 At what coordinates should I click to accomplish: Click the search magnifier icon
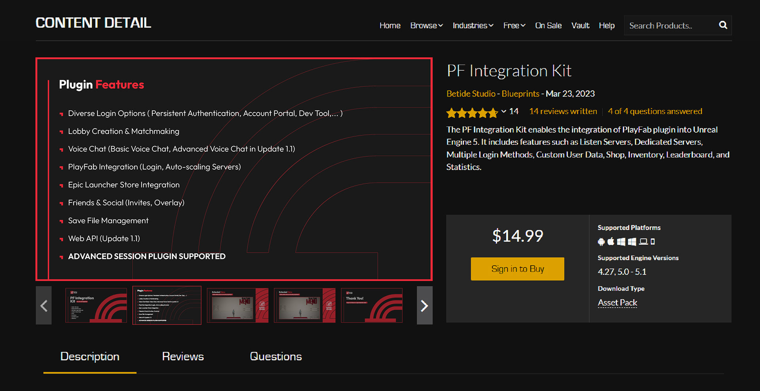tap(723, 25)
